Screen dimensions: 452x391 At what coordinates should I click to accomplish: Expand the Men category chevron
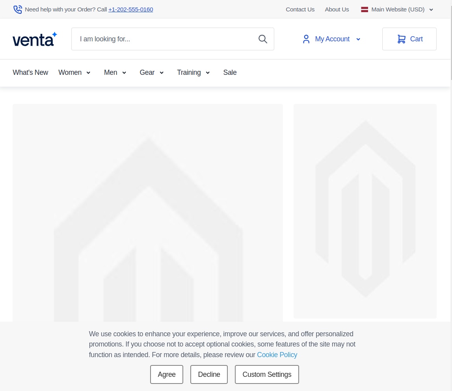click(124, 73)
